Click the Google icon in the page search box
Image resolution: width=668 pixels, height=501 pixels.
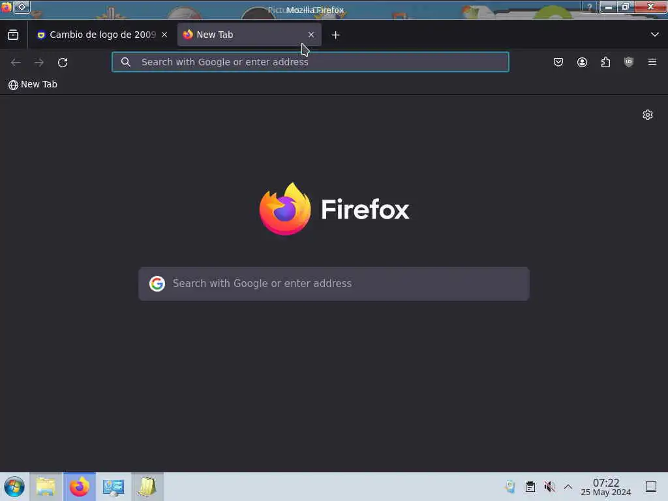pyautogui.click(x=157, y=283)
